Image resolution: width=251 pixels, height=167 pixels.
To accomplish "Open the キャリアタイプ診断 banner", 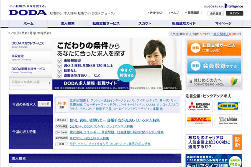I will click(214, 161).
